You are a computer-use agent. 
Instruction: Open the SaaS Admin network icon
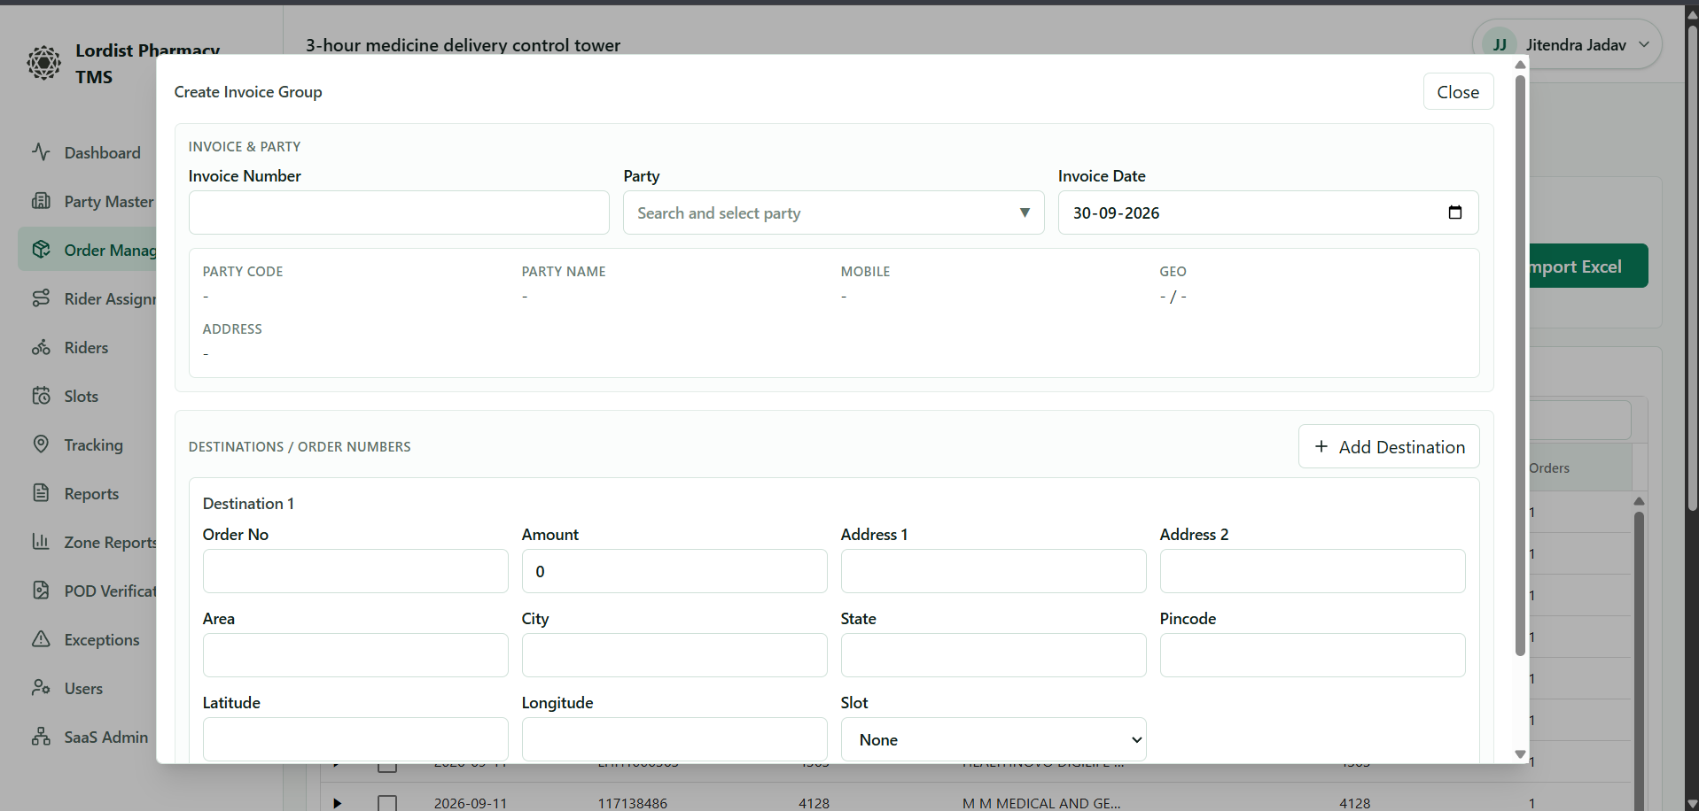tap(41, 737)
